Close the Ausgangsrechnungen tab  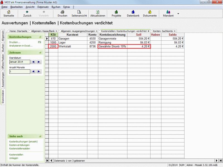click(97, 31)
